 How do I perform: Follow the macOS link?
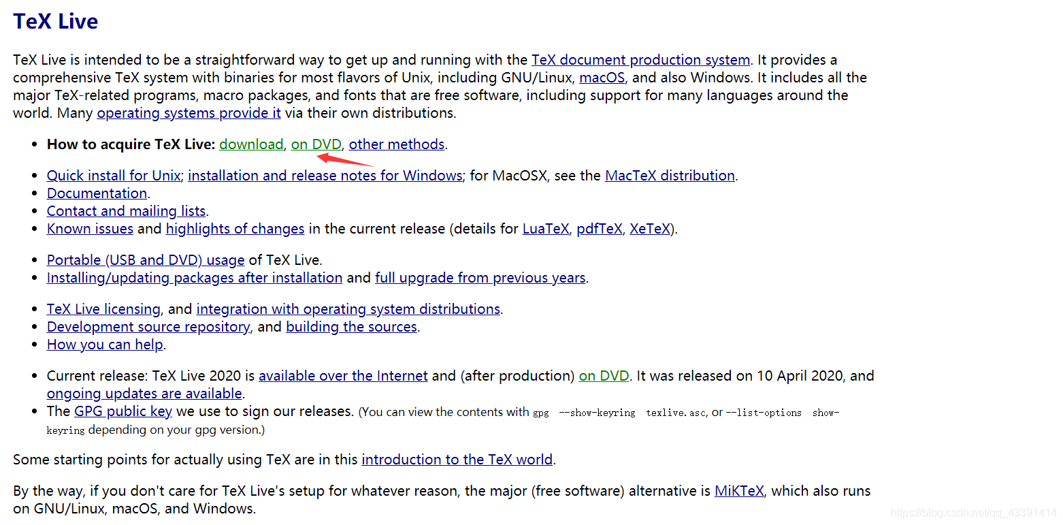602,78
